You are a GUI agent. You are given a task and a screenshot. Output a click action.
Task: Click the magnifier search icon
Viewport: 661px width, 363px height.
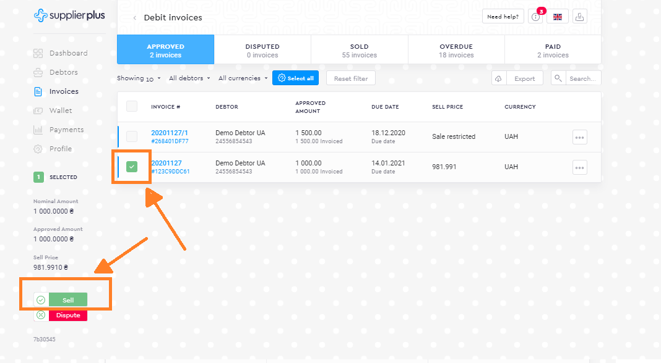[558, 78]
